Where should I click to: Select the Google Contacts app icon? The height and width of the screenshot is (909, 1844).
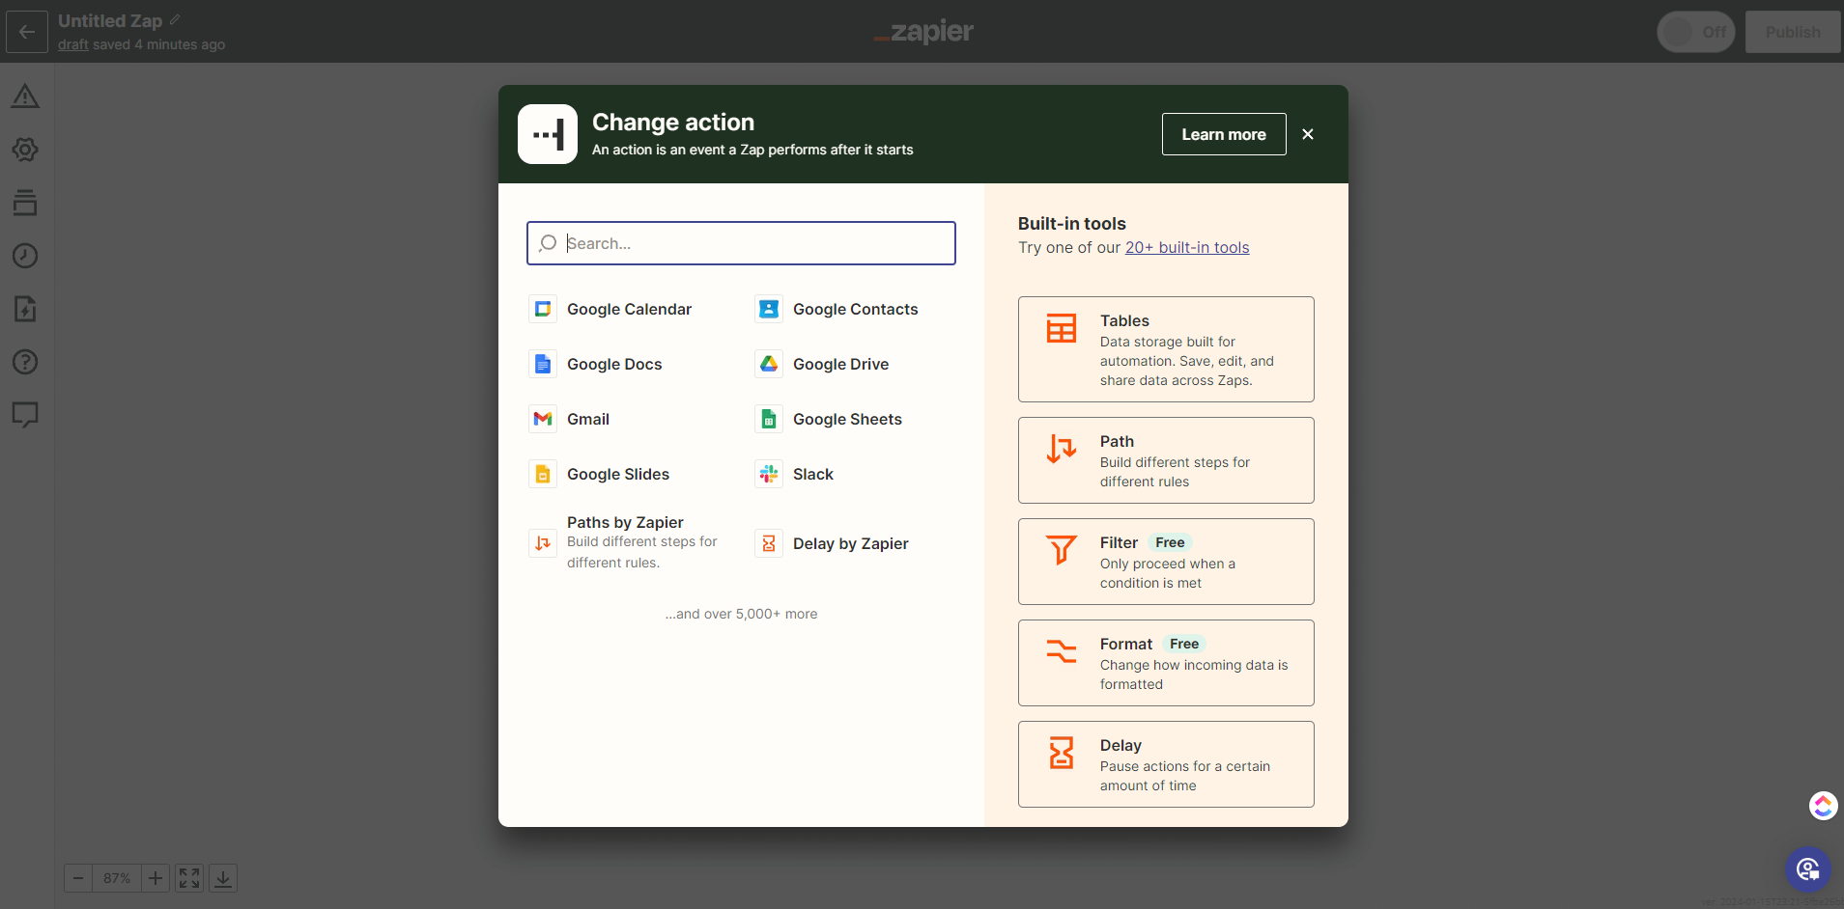pyautogui.click(x=769, y=309)
